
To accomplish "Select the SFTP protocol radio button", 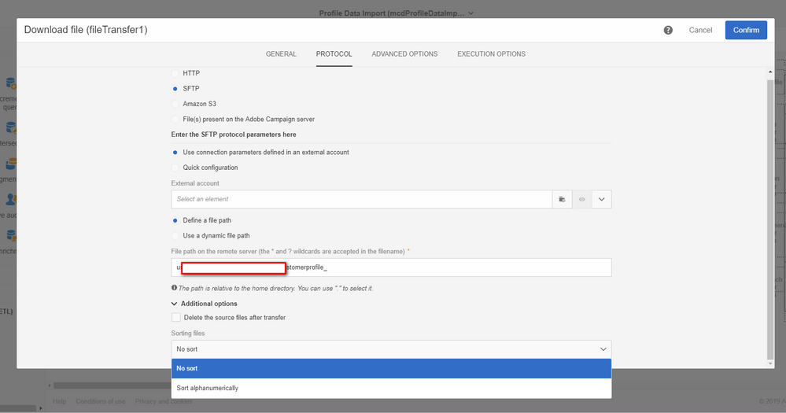I will point(175,89).
